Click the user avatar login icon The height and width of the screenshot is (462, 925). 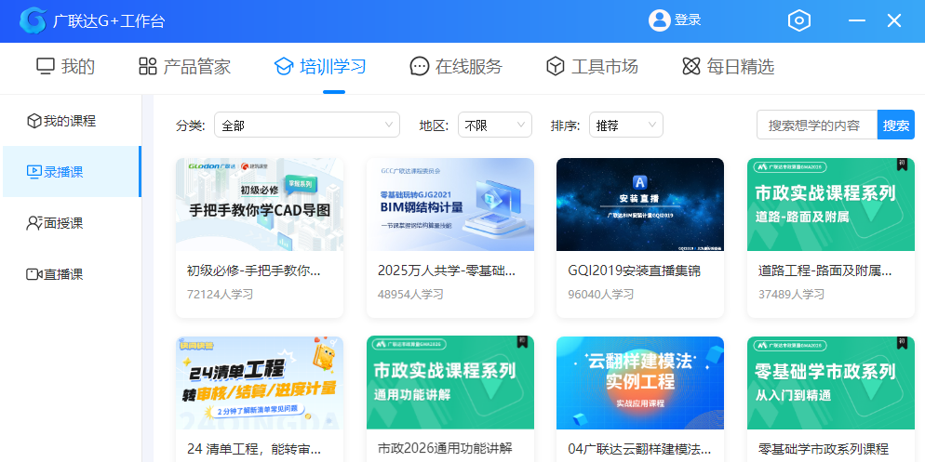(x=659, y=20)
